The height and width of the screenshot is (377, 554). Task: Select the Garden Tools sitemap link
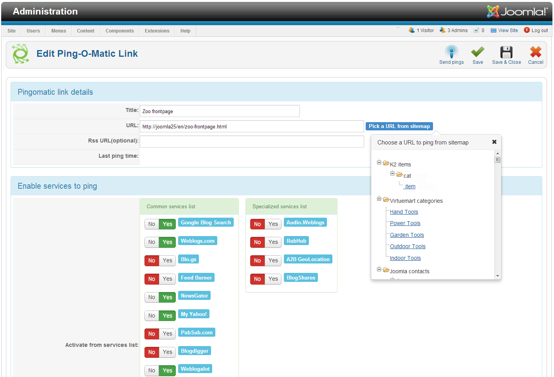pos(407,235)
